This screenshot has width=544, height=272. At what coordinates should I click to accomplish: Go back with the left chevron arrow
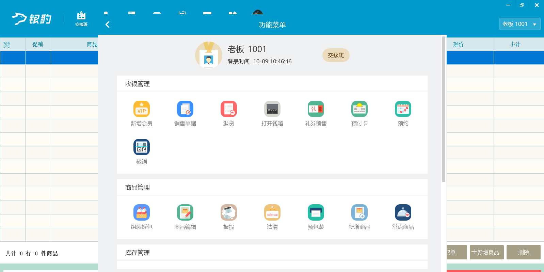point(108,25)
